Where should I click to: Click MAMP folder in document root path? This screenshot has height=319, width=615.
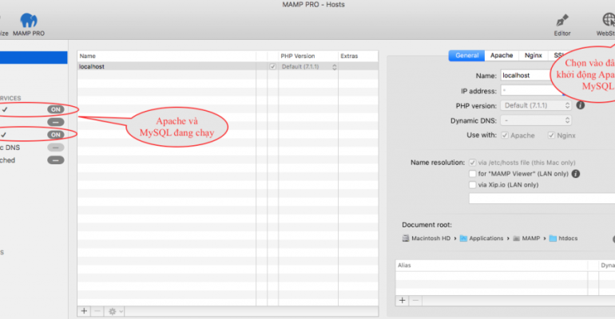click(x=526, y=238)
